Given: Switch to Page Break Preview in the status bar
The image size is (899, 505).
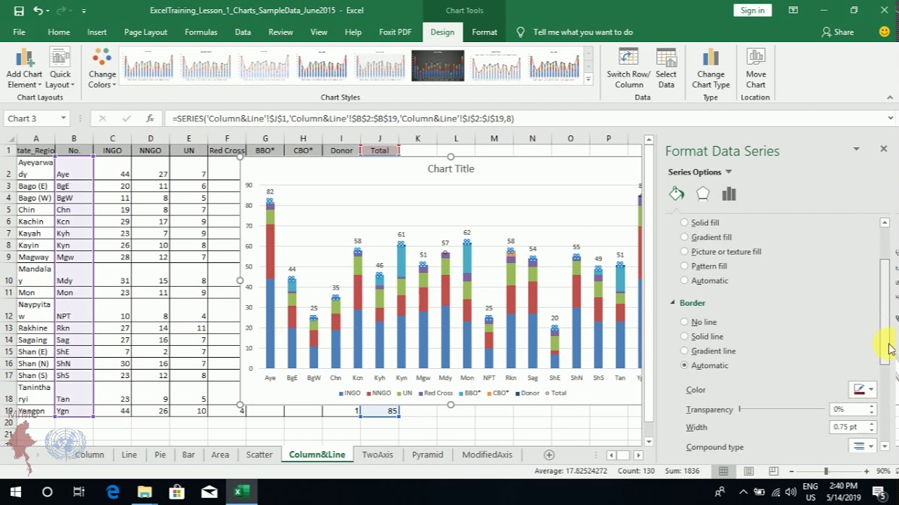Looking at the screenshot, I should tap(773, 471).
